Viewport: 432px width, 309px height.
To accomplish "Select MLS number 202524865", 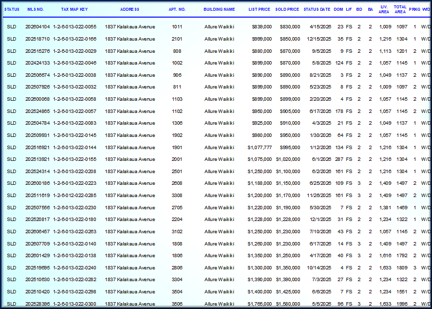I will pos(38,111).
